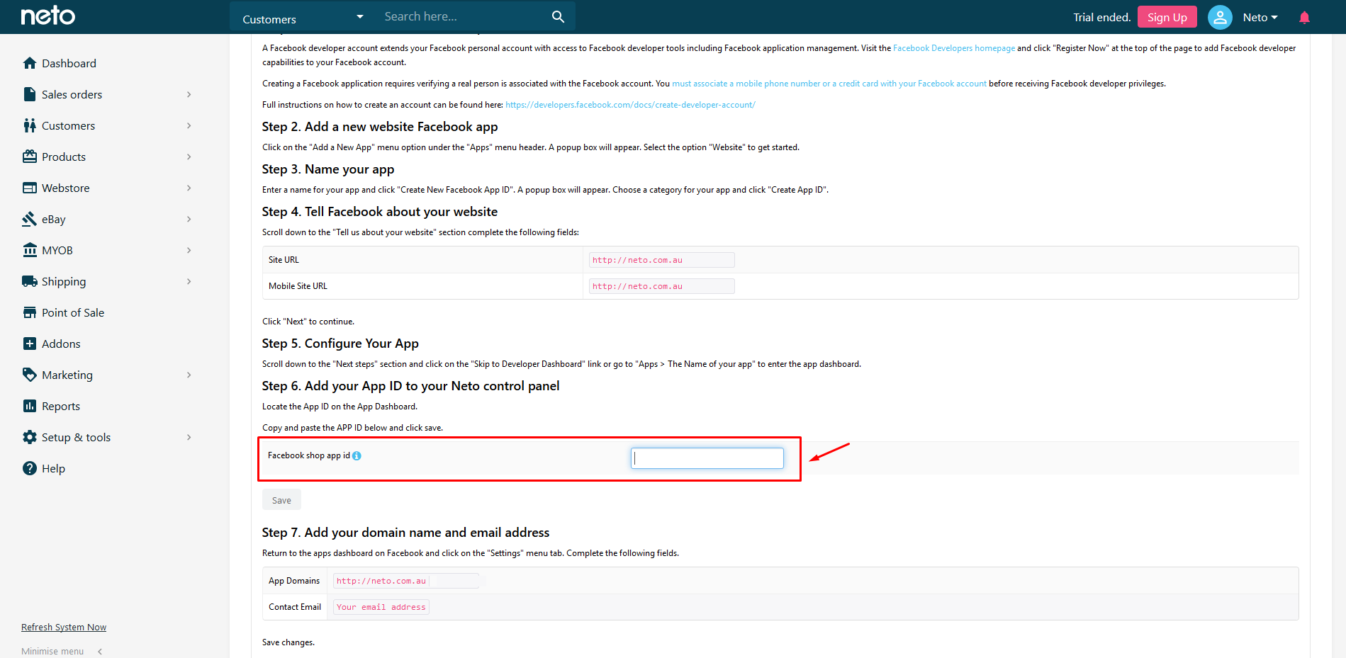Click the Help question mark icon

pyautogui.click(x=30, y=468)
